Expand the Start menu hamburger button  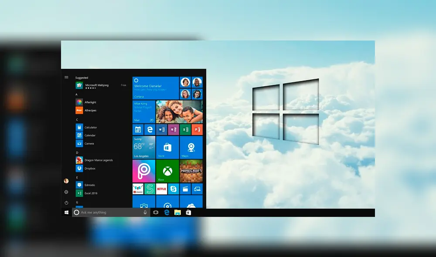(67, 77)
